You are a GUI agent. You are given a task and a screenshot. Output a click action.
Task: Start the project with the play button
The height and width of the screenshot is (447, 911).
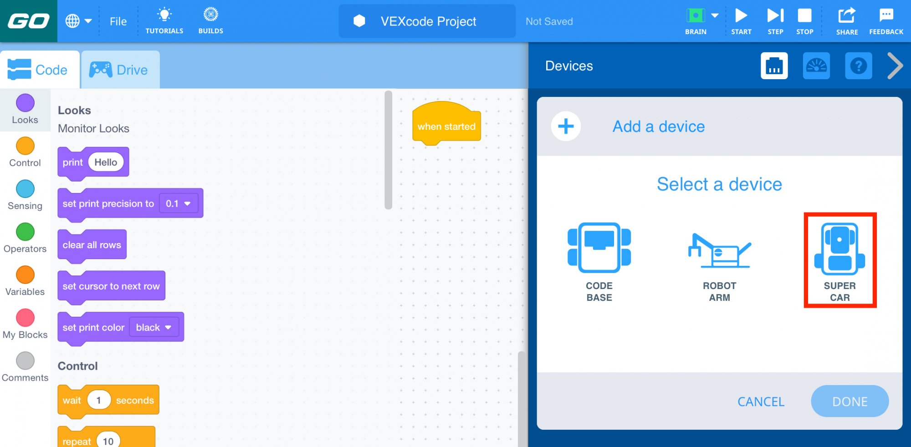click(x=741, y=20)
